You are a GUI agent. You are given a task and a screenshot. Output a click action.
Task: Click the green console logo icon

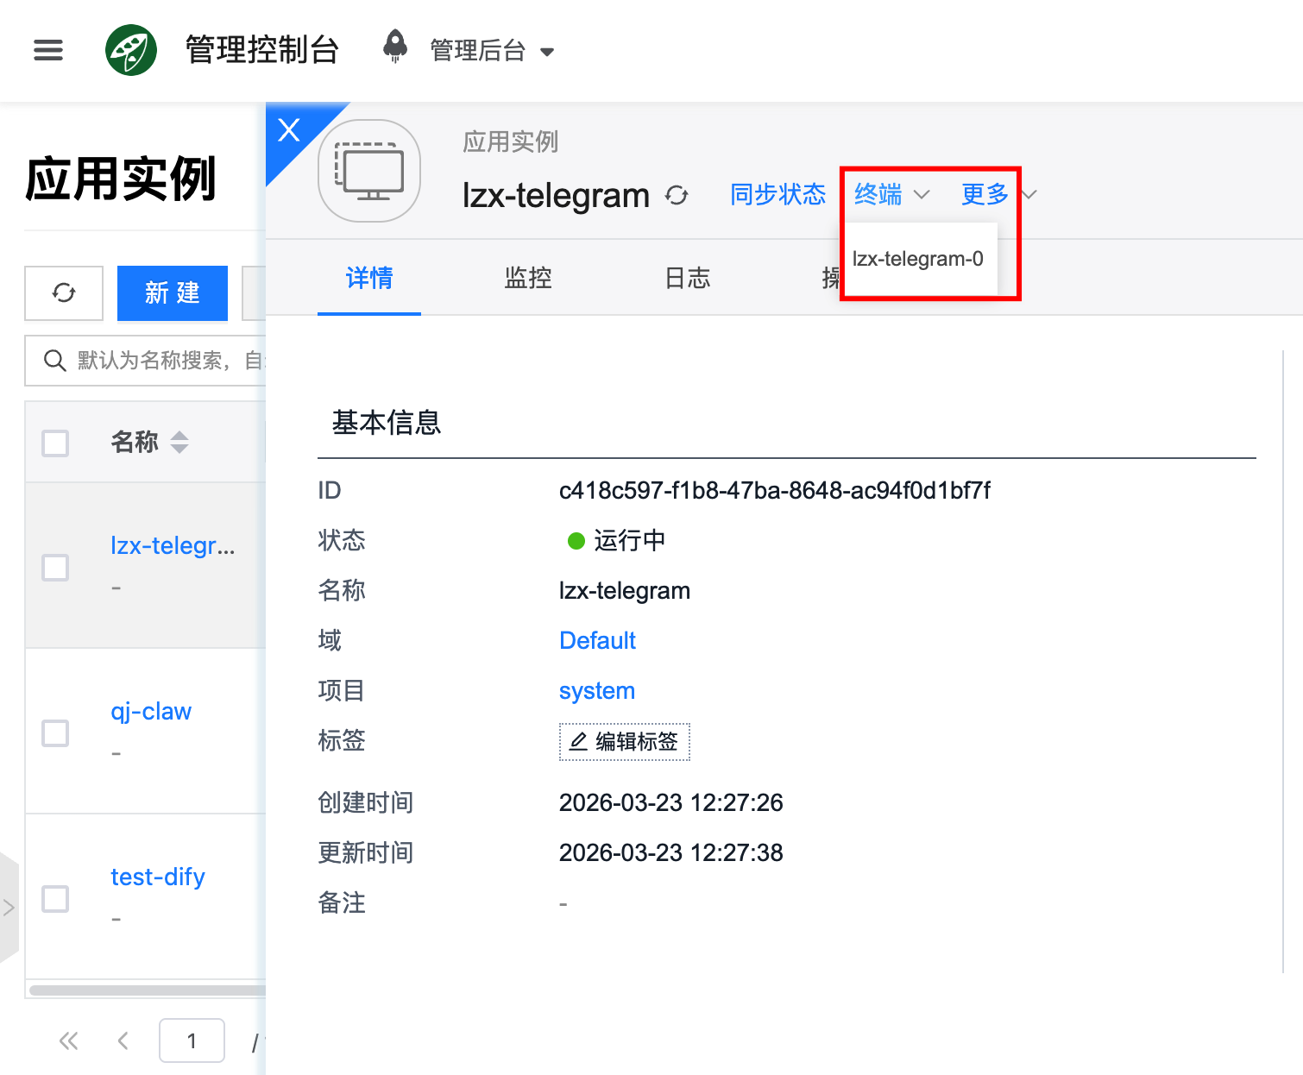pyautogui.click(x=131, y=50)
